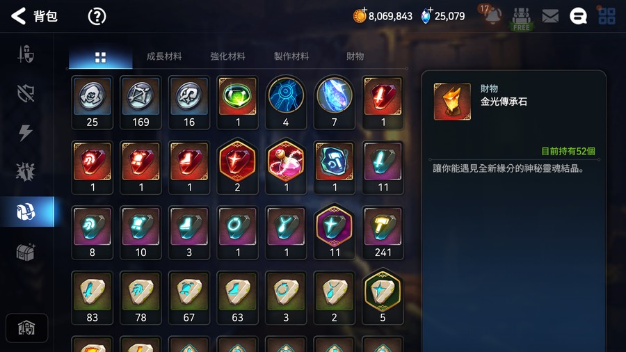Open the mail envelope icon
This screenshot has height=352, width=626.
tap(550, 16)
